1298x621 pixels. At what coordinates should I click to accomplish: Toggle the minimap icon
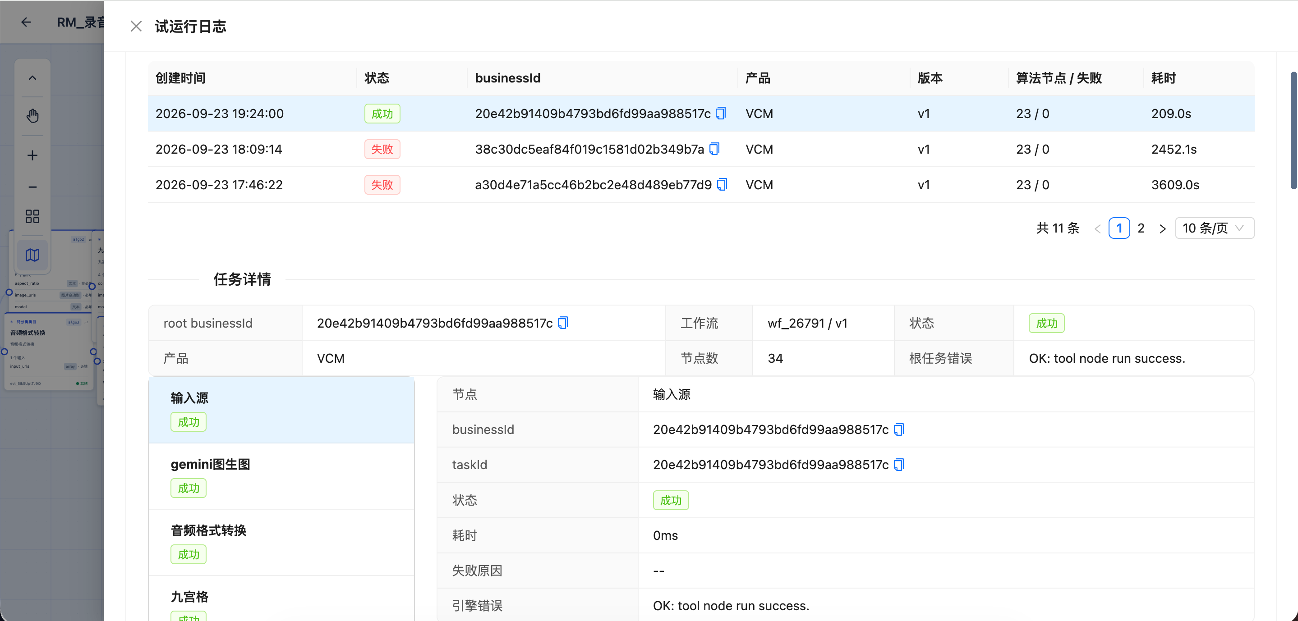(32, 256)
